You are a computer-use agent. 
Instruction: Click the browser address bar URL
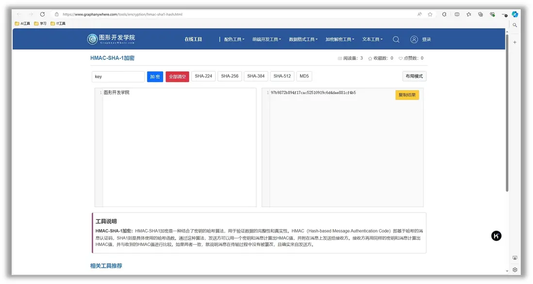[x=123, y=14]
